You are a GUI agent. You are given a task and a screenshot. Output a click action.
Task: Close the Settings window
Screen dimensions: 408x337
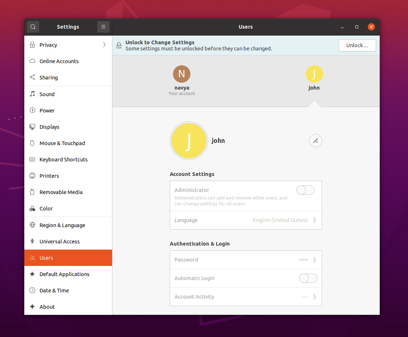tap(371, 27)
